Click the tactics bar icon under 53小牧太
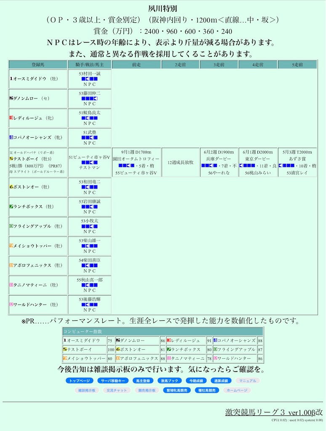Image resolution: width=326 pixels, height=431 pixels. coord(89,226)
